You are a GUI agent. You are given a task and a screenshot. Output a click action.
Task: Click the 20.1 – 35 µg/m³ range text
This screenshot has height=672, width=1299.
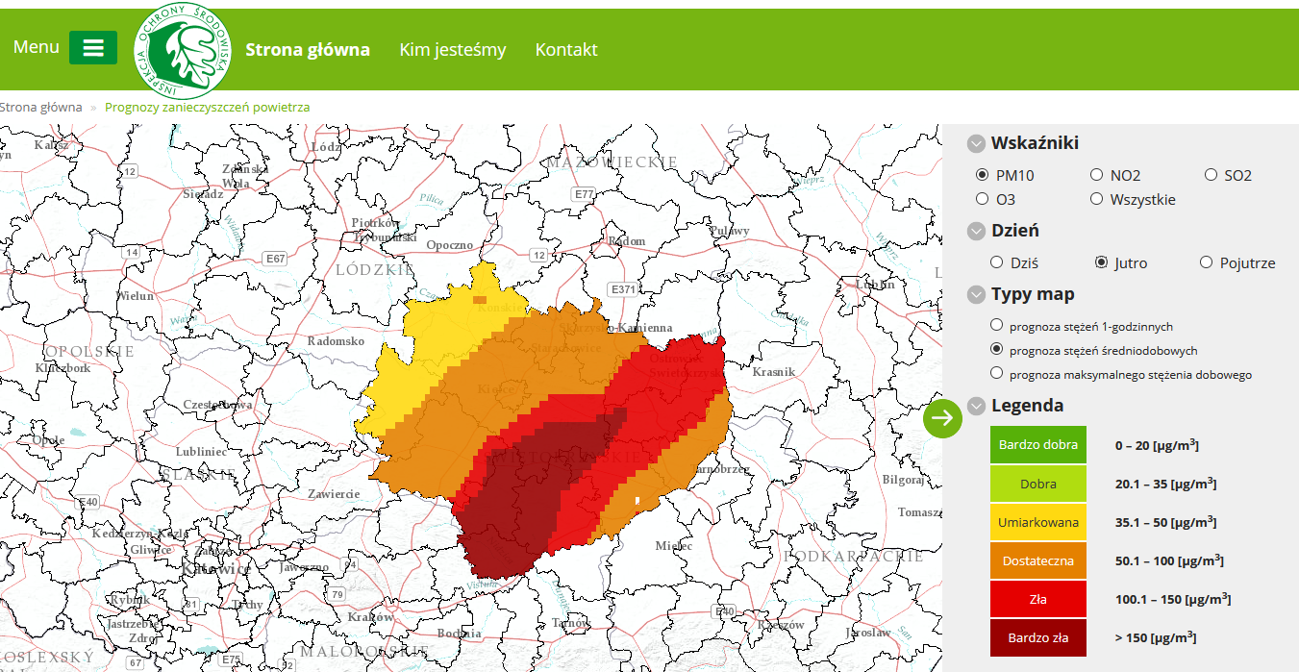click(x=1165, y=484)
